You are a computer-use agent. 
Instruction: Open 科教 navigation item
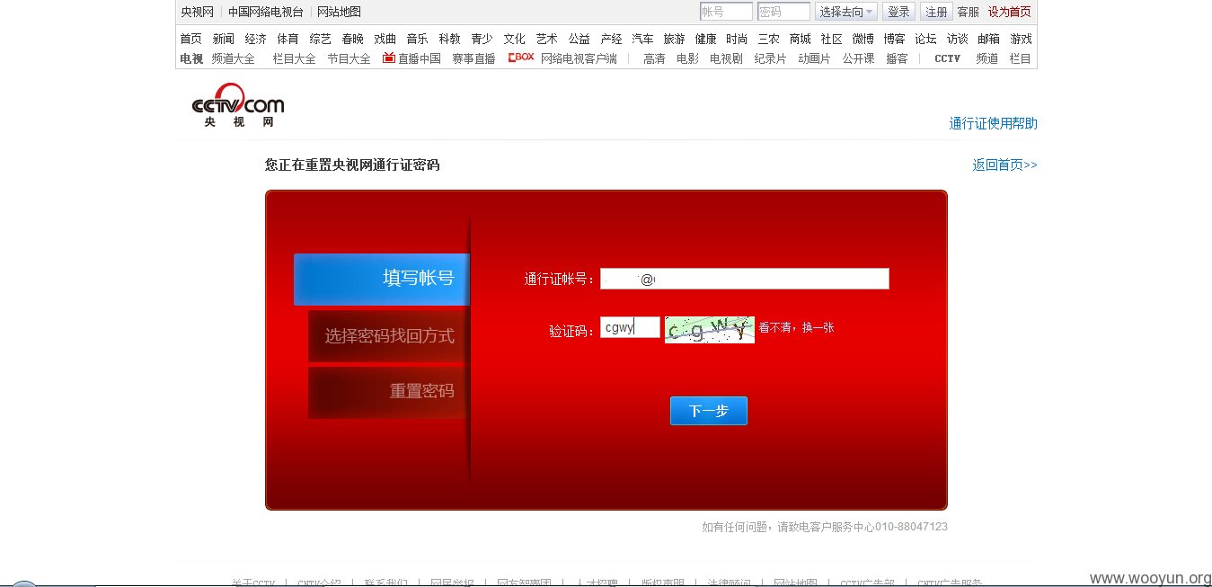pyautogui.click(x=449, y=39)
